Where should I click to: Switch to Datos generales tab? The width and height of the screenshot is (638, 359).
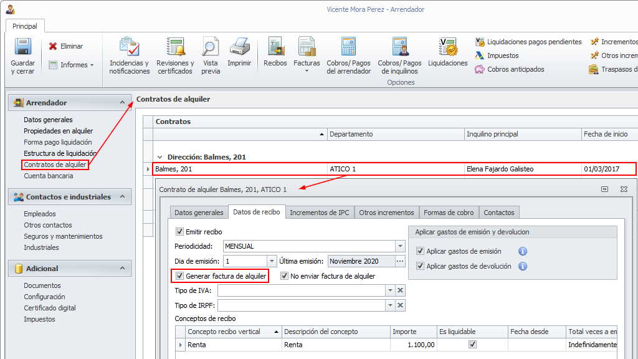tap(199, 213)
